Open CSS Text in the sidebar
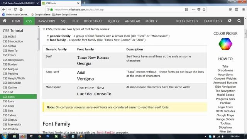Image resolution: width=247 pixels, height=139 pixels. point(8,92)
